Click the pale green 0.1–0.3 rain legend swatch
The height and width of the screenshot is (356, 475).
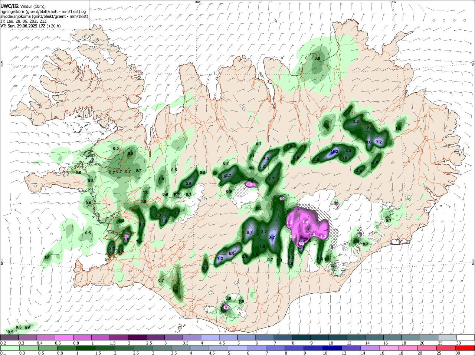pos(10,348)
